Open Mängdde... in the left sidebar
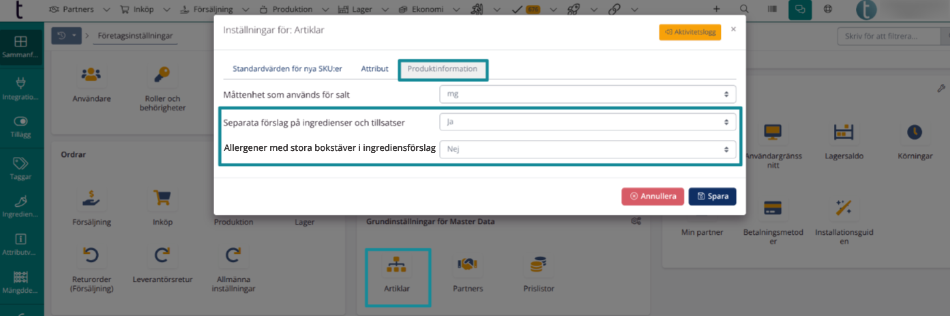 pos(21,282)
